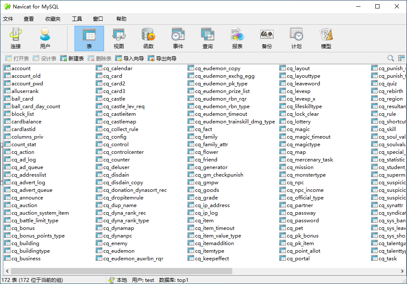Screen dimensions: 407x284
Task: Select the cq_eudemon_trainskill_dmg_type table
Action: pos(235,122)
